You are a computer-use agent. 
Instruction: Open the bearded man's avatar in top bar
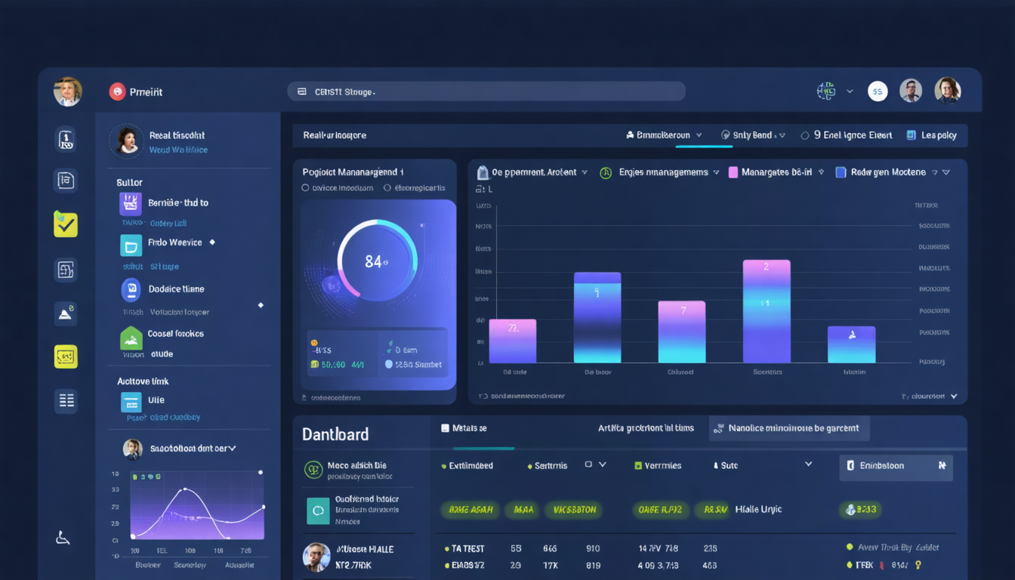911,91
